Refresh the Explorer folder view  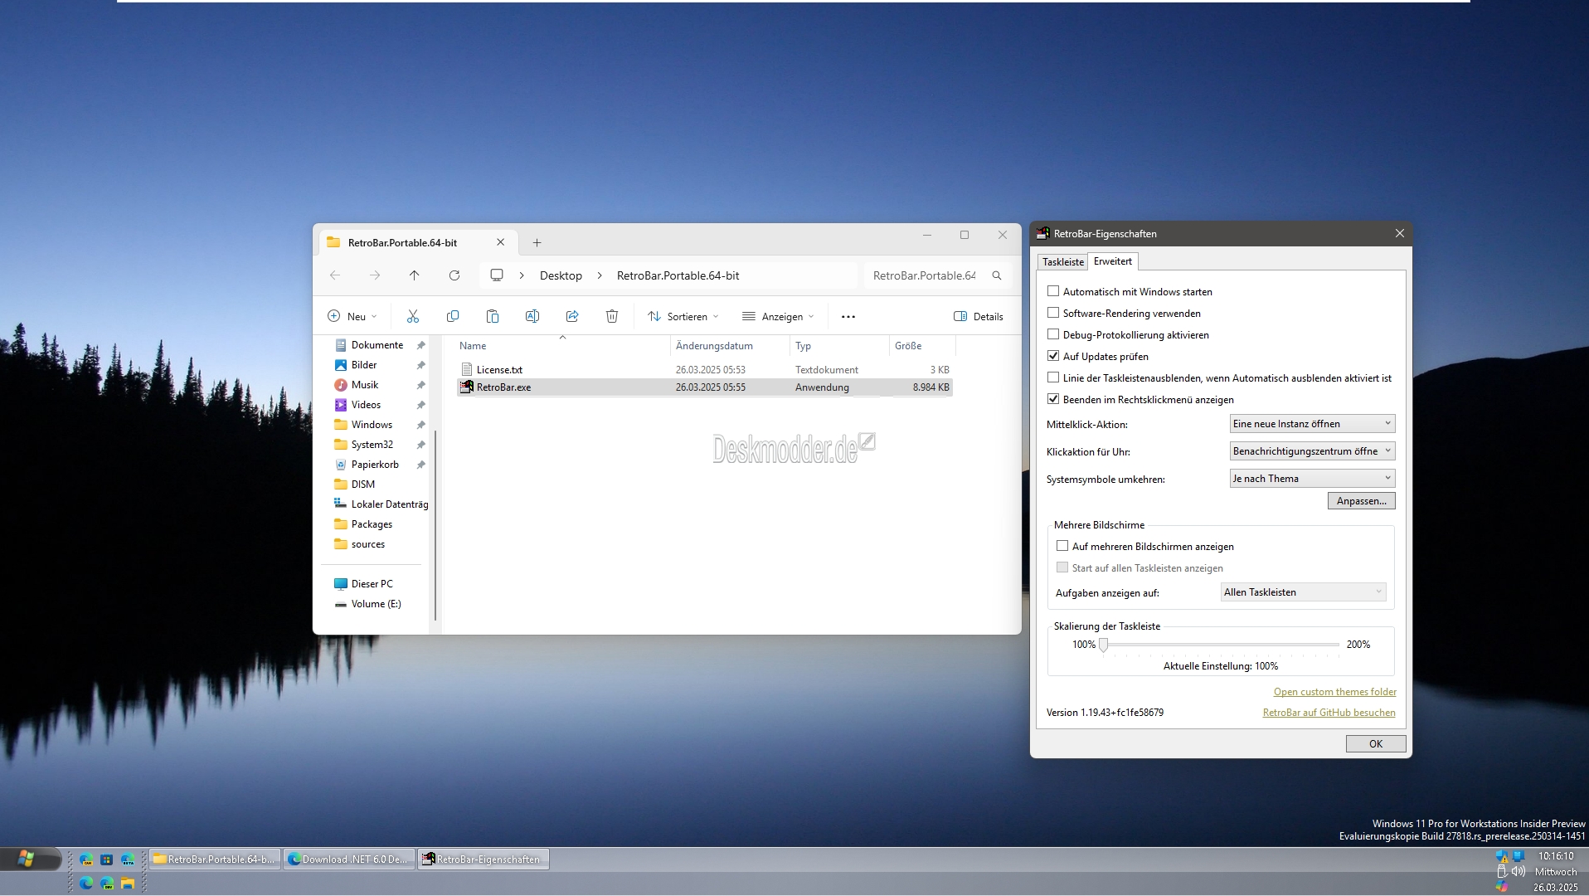[454, 275]
